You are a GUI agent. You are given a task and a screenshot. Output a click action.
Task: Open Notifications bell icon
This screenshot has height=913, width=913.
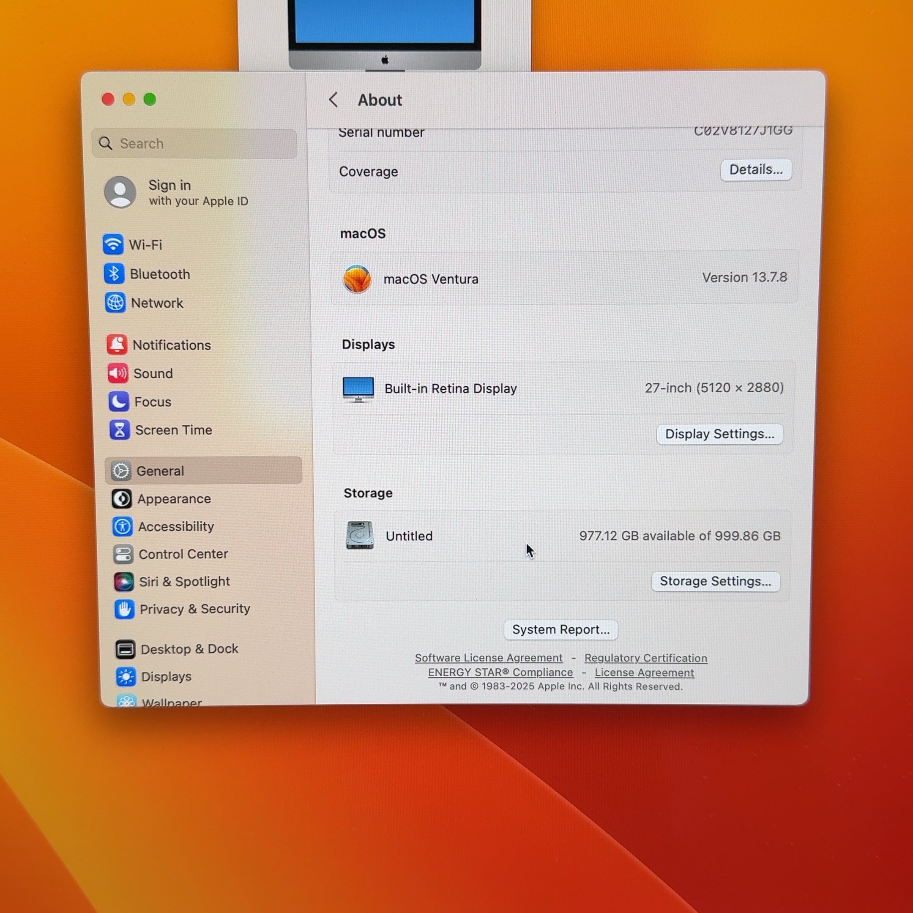click(117, 344)
